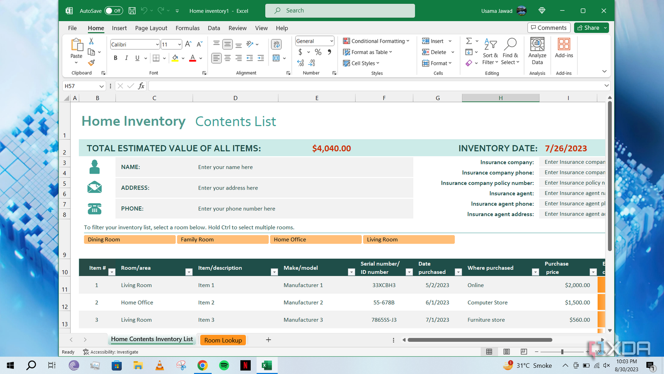This screenshot has height=374, width=664.
Task: Click the Name Box showing H57
Action: 81,86
